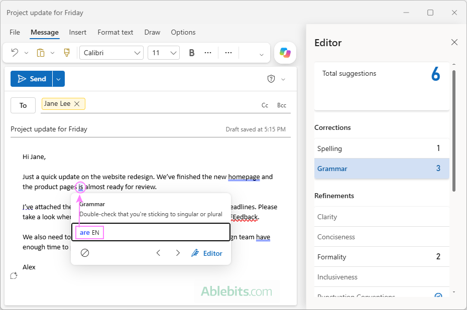Add Bcc recipients field
The height and width of the screenshot is (310, 467).
pos(282,105)
